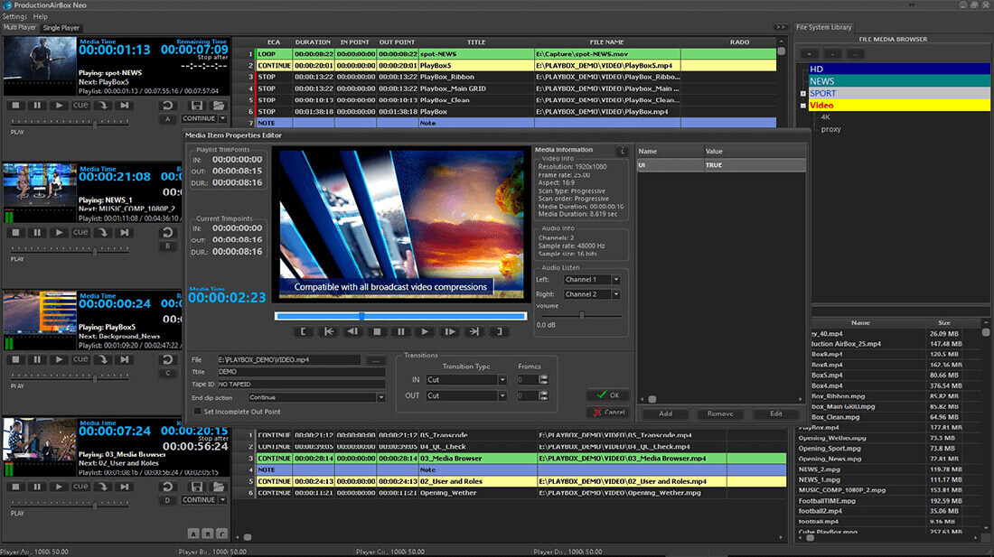
Task: Open the Audio Listen Left channel dropdown
Action: pyautogui.click(x=615, y=279)
